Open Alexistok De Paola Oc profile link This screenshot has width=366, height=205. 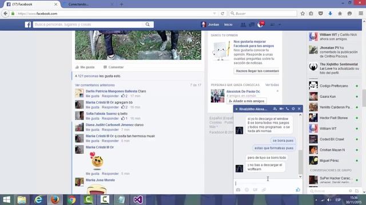tap(243, 92)
